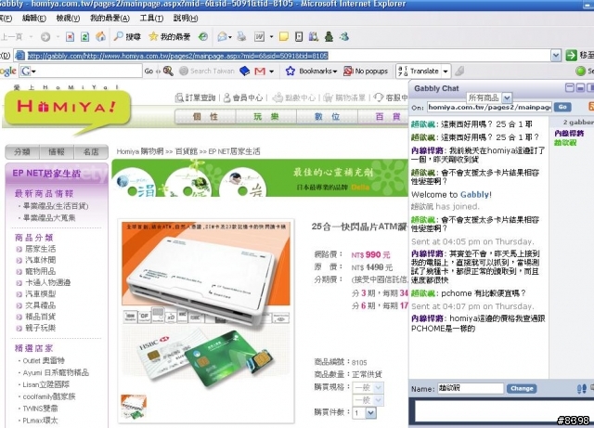
Task: Click the card reader small thumbnail
Action: 134,407
